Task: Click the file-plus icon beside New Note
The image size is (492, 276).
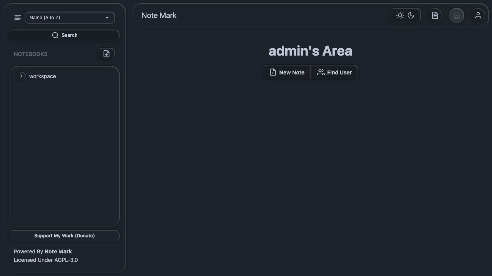Action: click(x=273, y=72)
